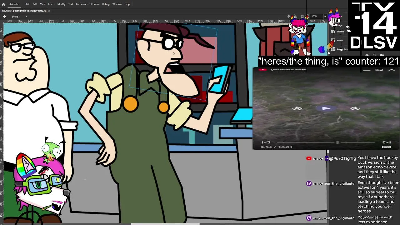Click Shaggy's orange overall button on left

coord(131,104)
